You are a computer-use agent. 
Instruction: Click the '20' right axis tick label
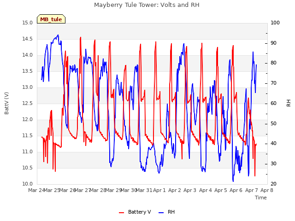coord(273,184)
